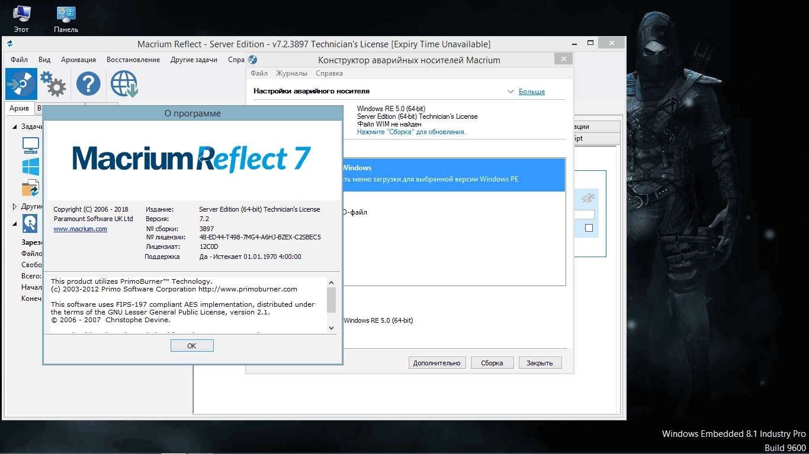Open settings via the gears toolbar icon

click(x=53, y=84)
